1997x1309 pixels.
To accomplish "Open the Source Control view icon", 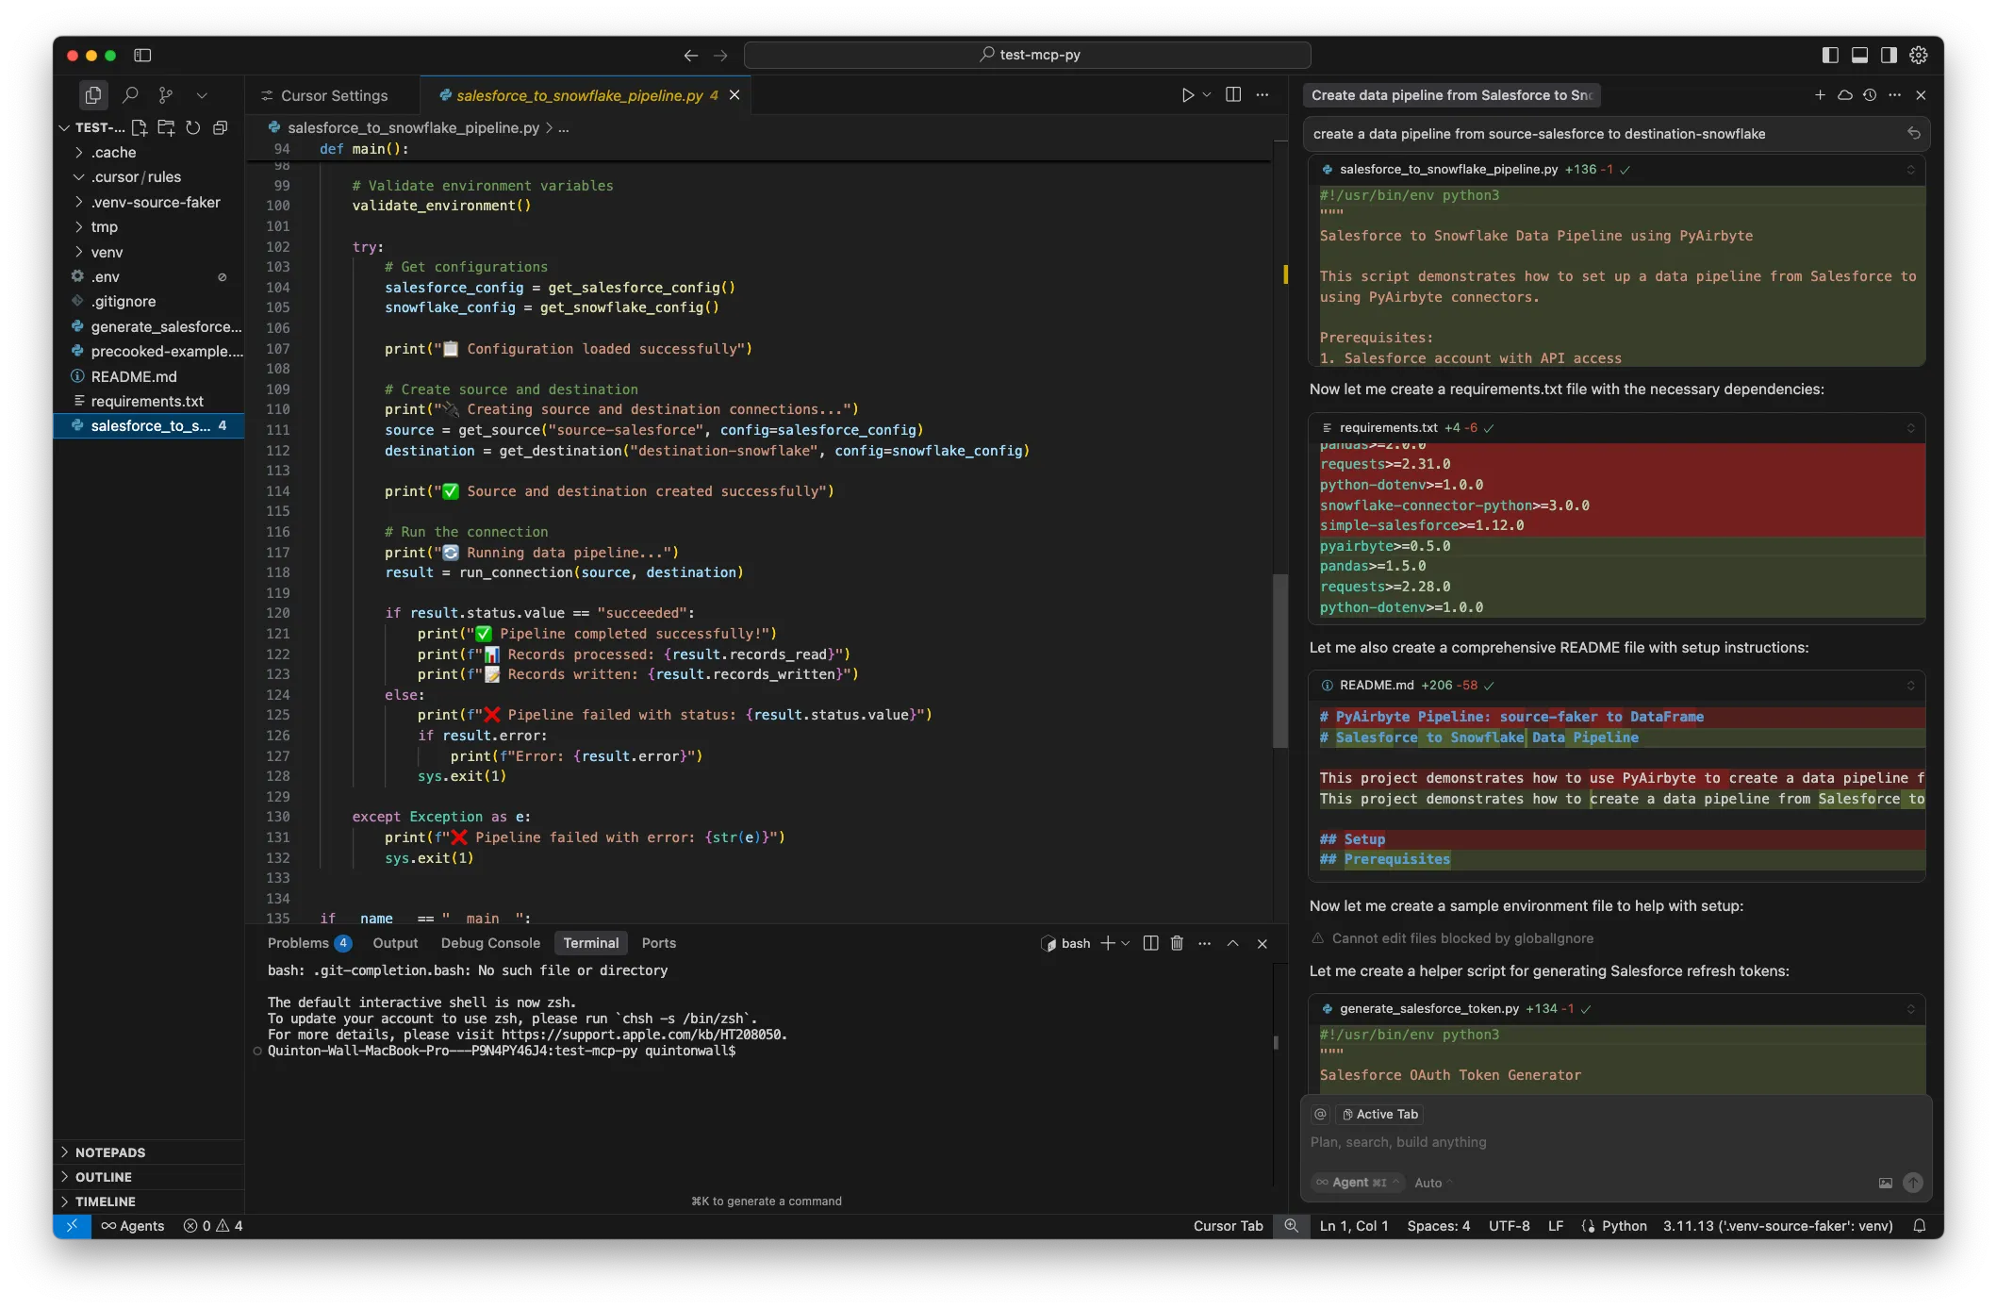I will point(166,95).
